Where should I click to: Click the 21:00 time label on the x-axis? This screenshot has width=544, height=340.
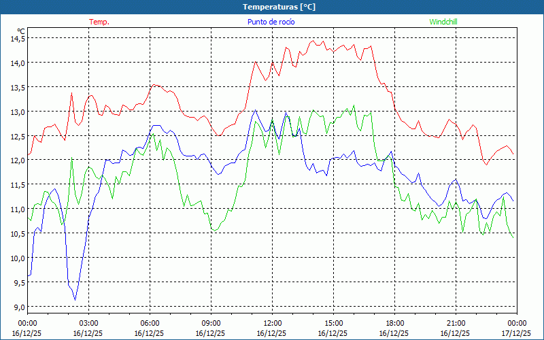coord(456,324)
